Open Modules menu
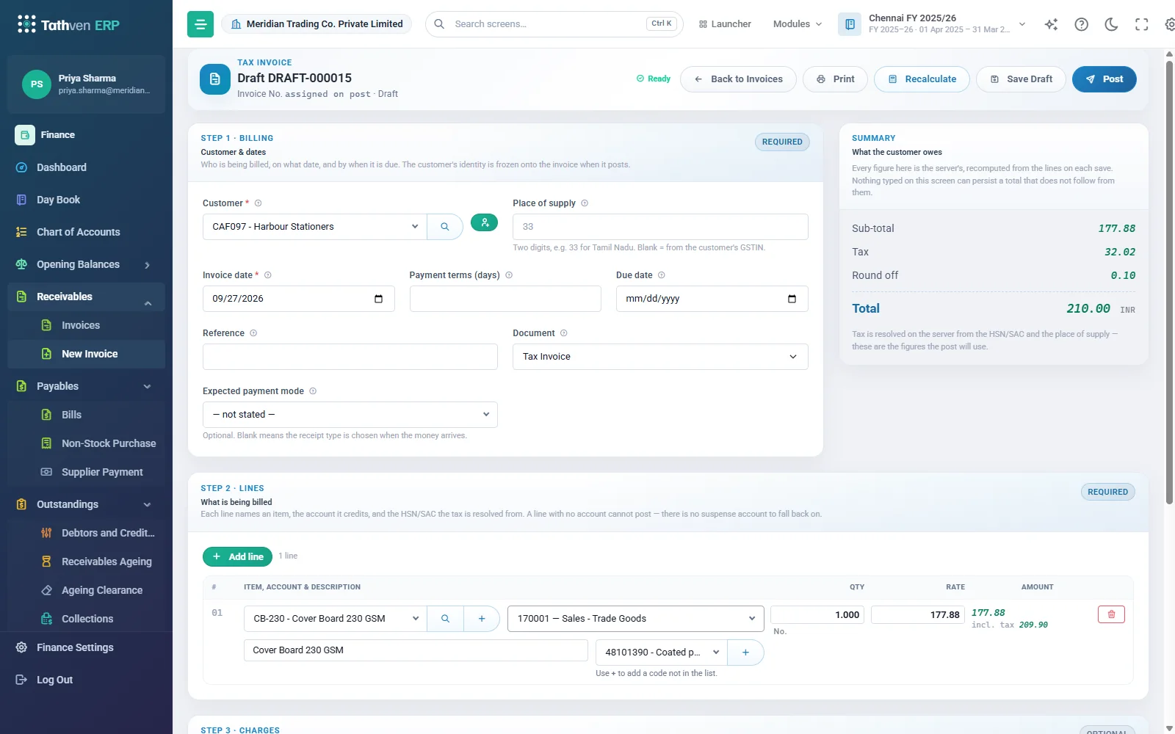This screenshot has width=1175, height=734. 798,24
